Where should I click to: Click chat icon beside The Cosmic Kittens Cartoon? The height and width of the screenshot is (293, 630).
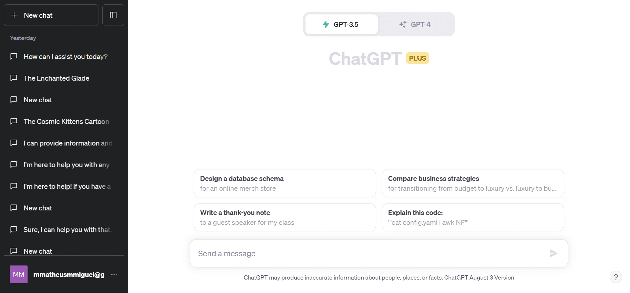(14, 121)
